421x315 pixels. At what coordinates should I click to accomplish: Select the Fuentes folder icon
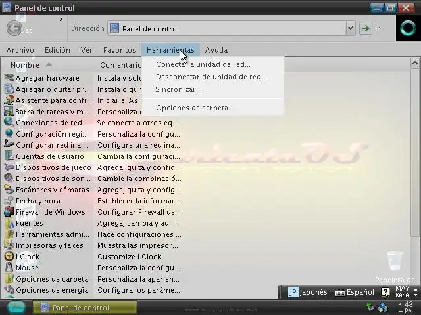tap(9, 223)
